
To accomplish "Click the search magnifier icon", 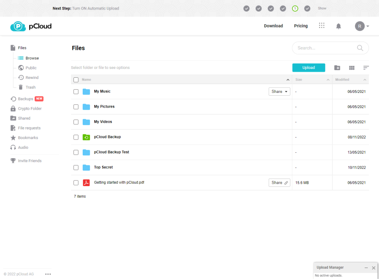I will 360,48.
